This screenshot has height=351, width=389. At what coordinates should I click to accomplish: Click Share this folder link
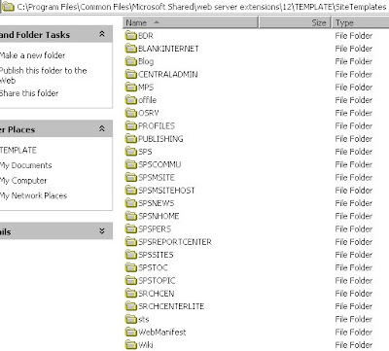[29, 93]
